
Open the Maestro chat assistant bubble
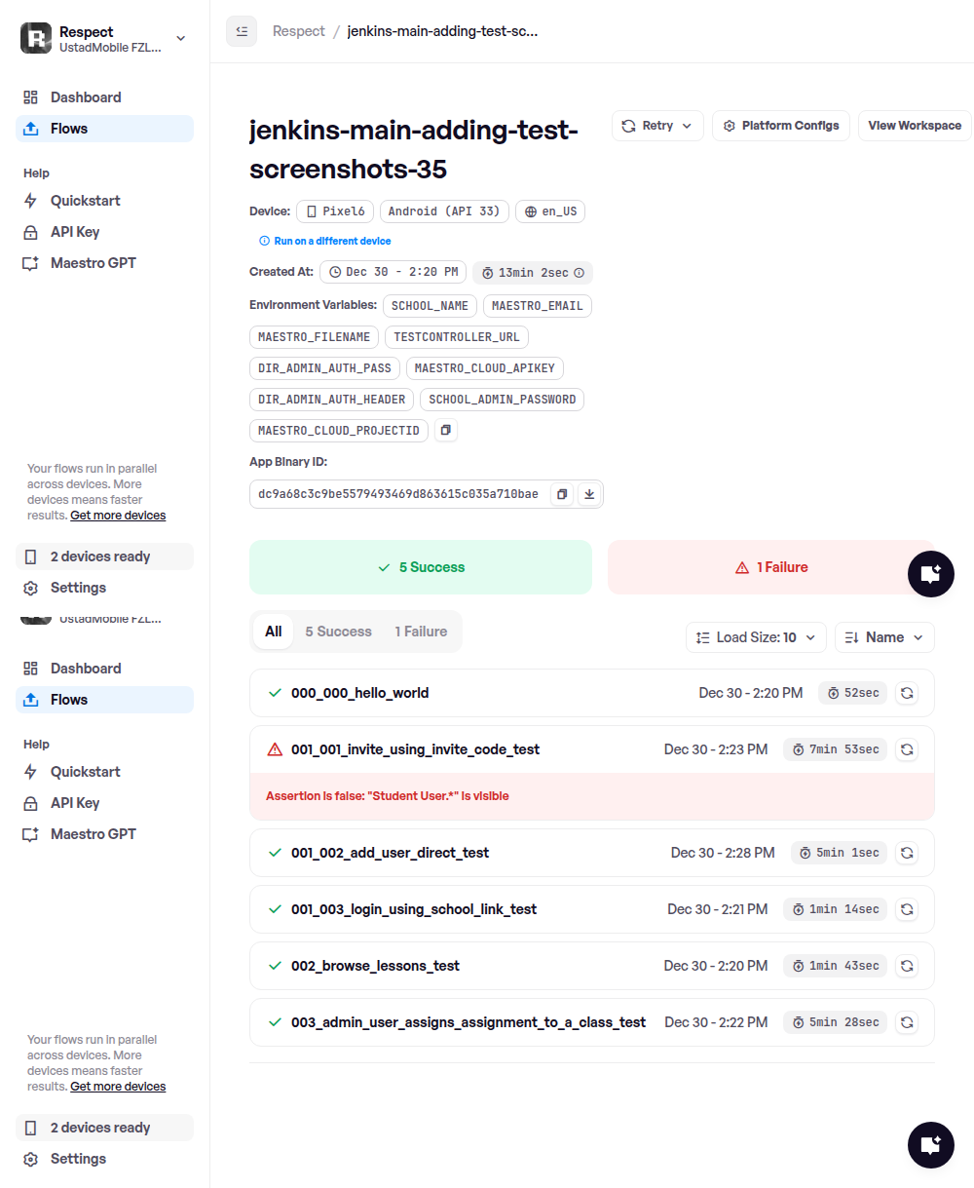(x=930, y=573)
